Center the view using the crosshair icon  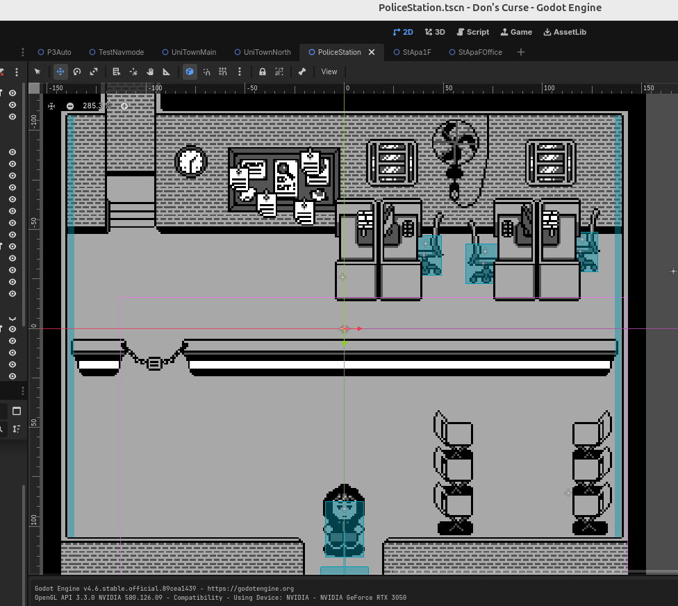[x=51, y=106]
